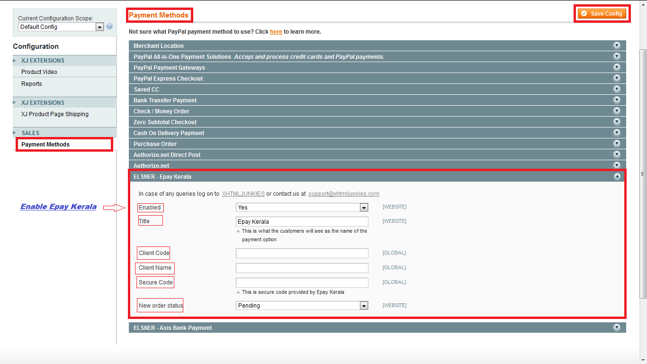This screenshot has height=364, width=647.
Task: Visit the XHTMLJUNKIES link
Action: tap(243, 194)
